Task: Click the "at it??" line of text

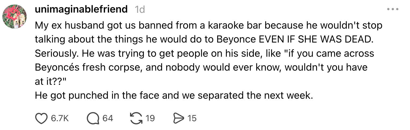Action: 52,82
